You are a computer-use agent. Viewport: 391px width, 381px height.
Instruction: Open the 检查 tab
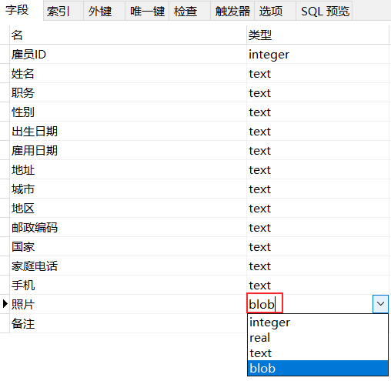[189, 11]
